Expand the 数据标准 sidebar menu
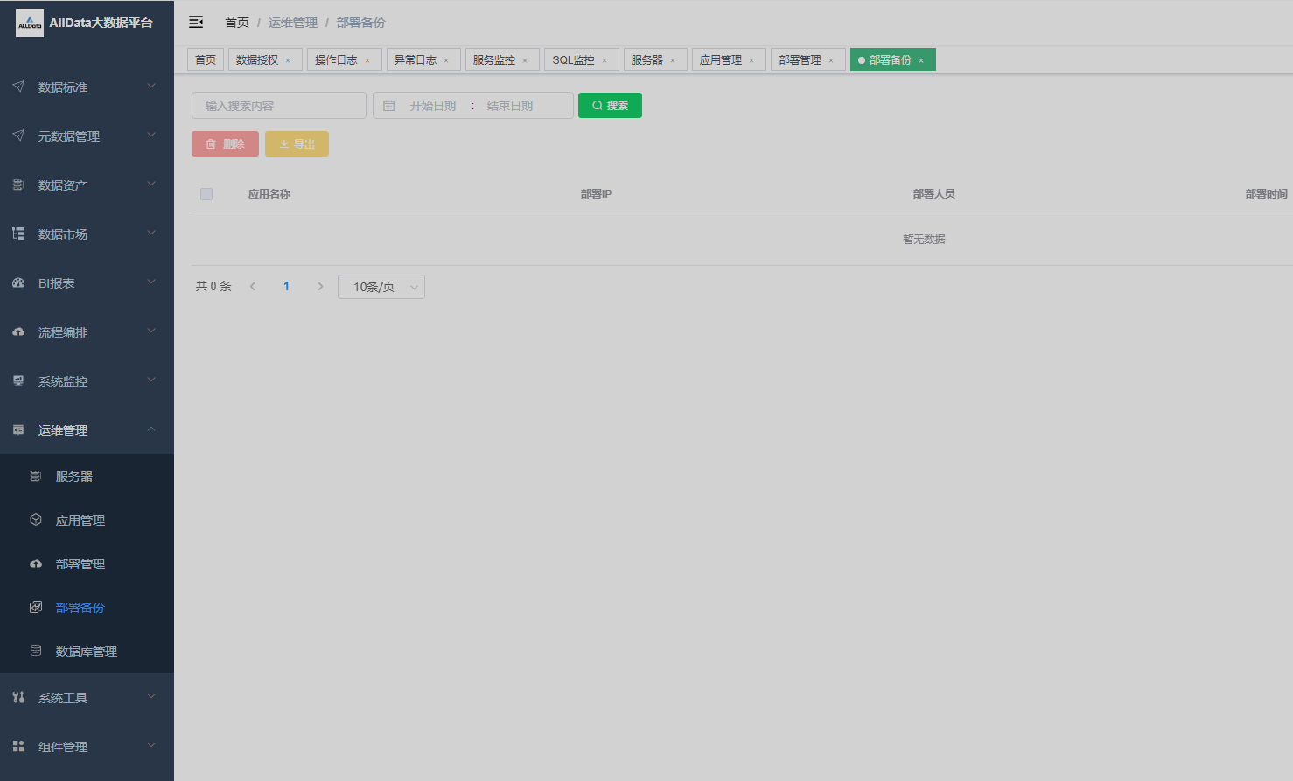The image size is (1293, 781). pyautogui.click(x=87, y=87)
